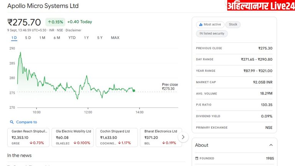Click the Ahilyanagar Live24 logo

[x=260, y=6]
